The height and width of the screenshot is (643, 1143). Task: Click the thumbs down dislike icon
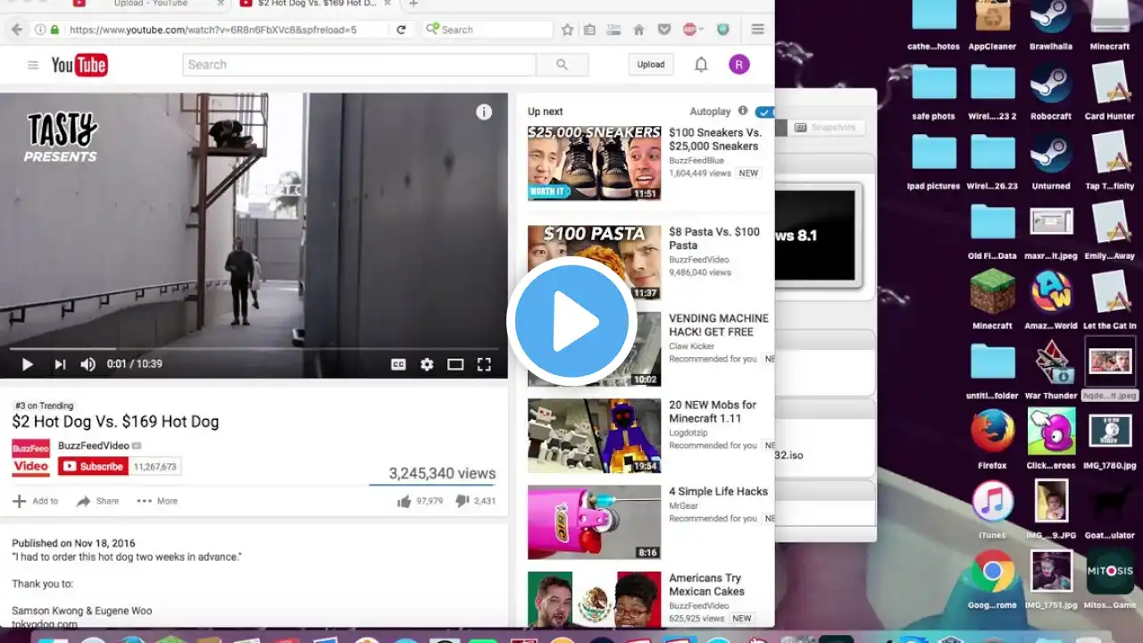[x=462, y=501]
